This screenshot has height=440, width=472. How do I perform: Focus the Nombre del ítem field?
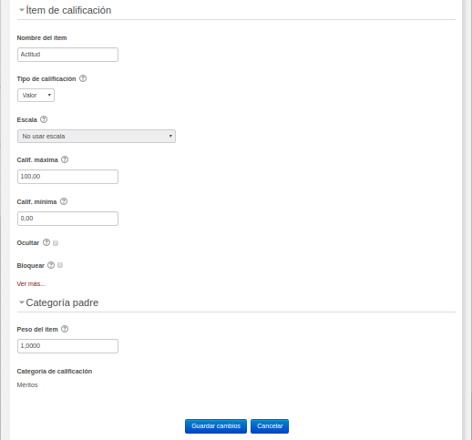pos(67,55)
